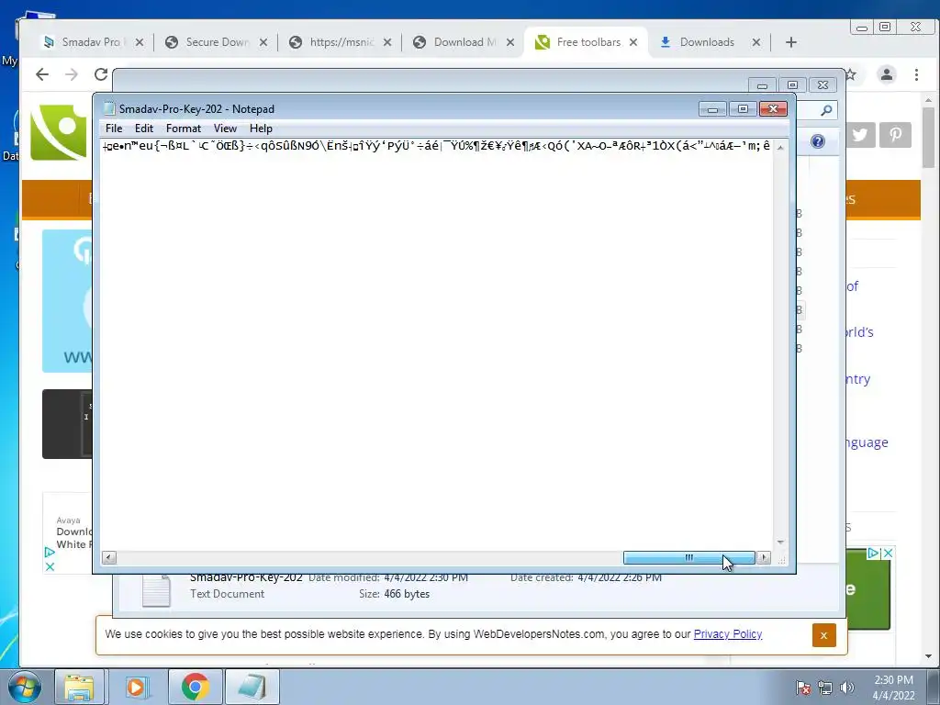The width and height of the screenshot is (940, 705).
Task: Open a new Chrome tab
Action: click(791, 42)
